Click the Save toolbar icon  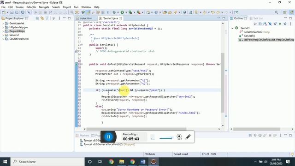tap(12, 12)
